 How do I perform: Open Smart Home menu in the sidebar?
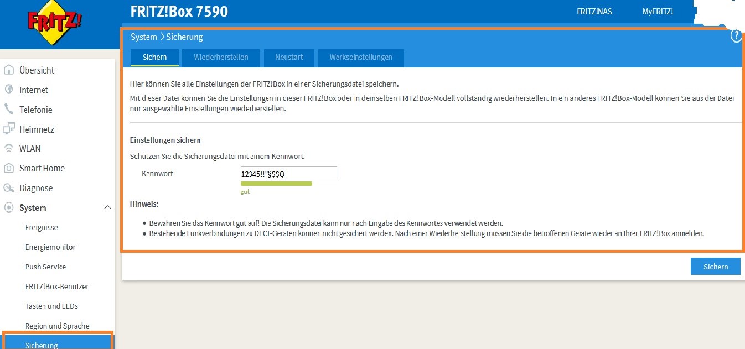(x=42, y=168)
